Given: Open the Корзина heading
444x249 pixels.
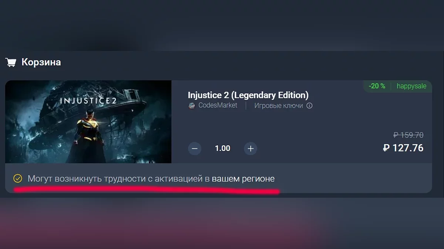Looking at the screenshot, I should (x=41, y=62).
